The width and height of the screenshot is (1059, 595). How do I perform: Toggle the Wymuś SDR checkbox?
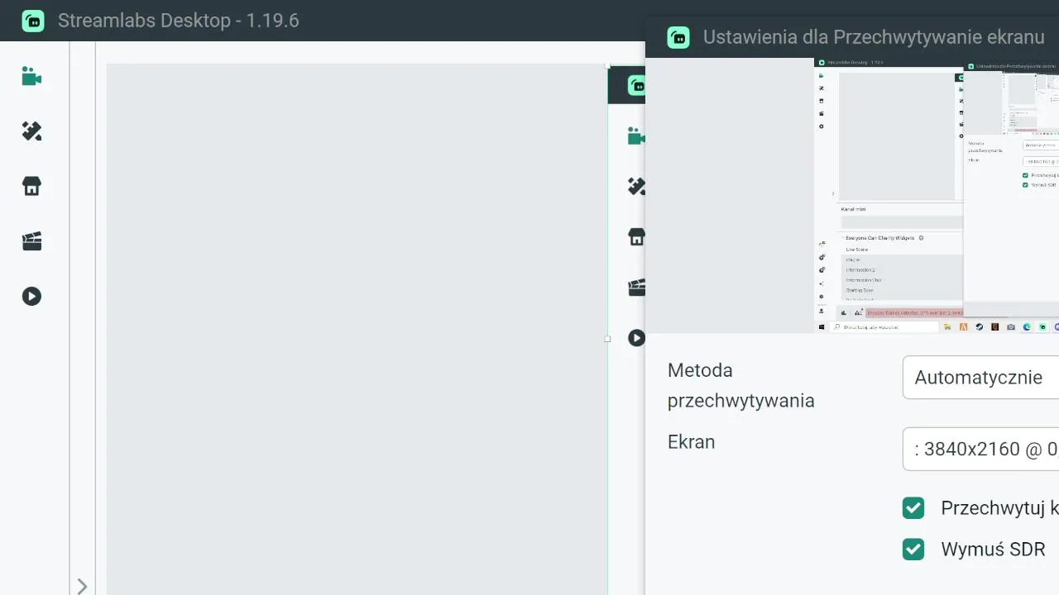coord(913,550)
